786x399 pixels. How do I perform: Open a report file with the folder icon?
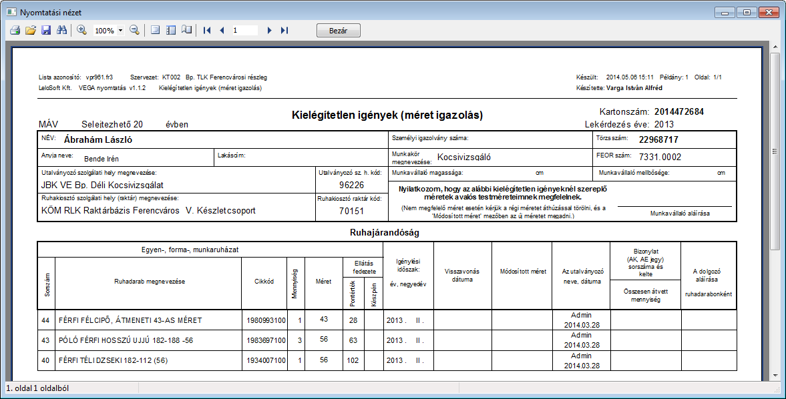click(31, 31)
